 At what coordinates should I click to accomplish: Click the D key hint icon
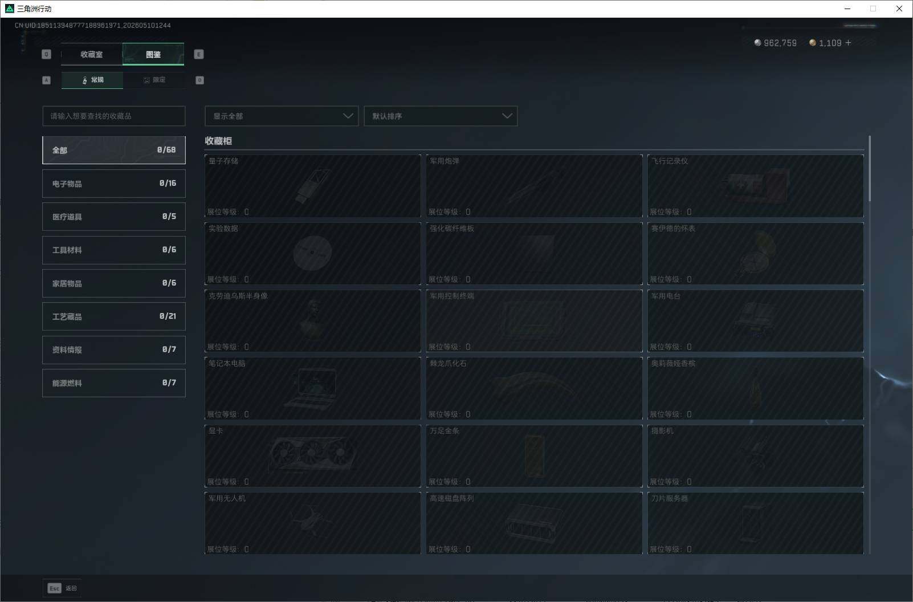199,80
